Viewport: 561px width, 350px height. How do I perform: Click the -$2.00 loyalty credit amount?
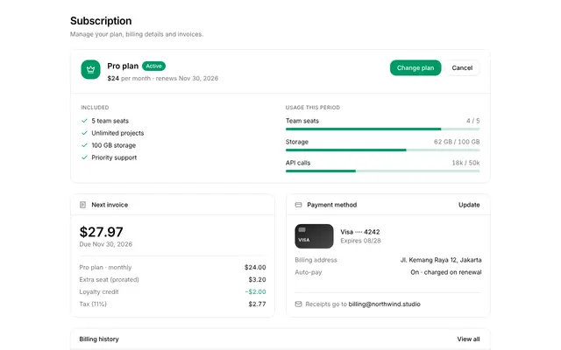(x=255, y=291)
